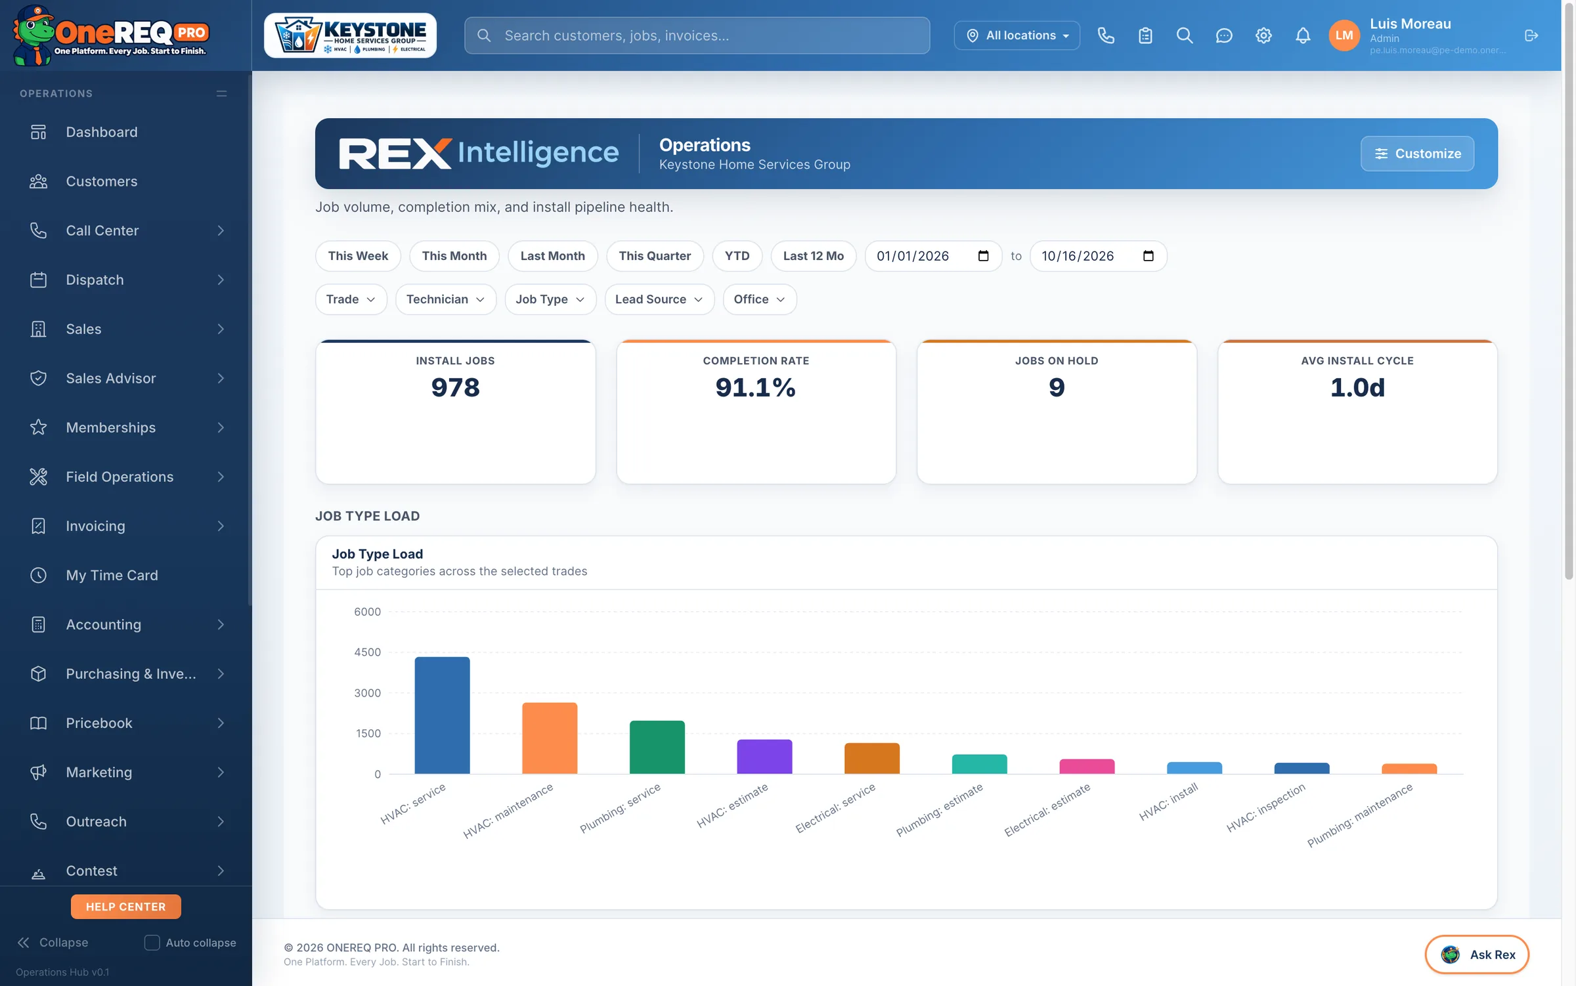Click the Field Operations tools icon

[39, 477]
